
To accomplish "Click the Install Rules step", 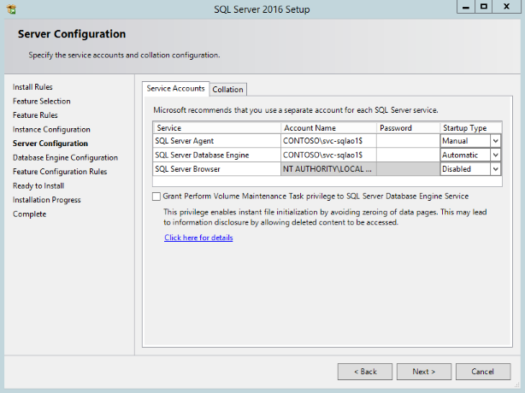I will [32, 87].
